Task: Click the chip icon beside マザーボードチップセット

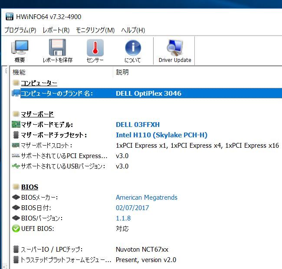Action: pos(16,135)
